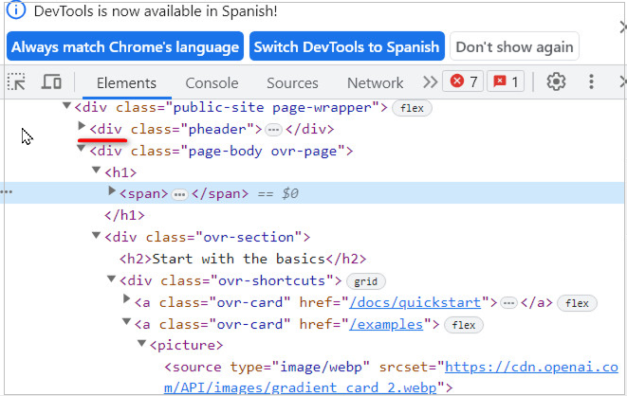Click the info icon in notification

[17, 11]
